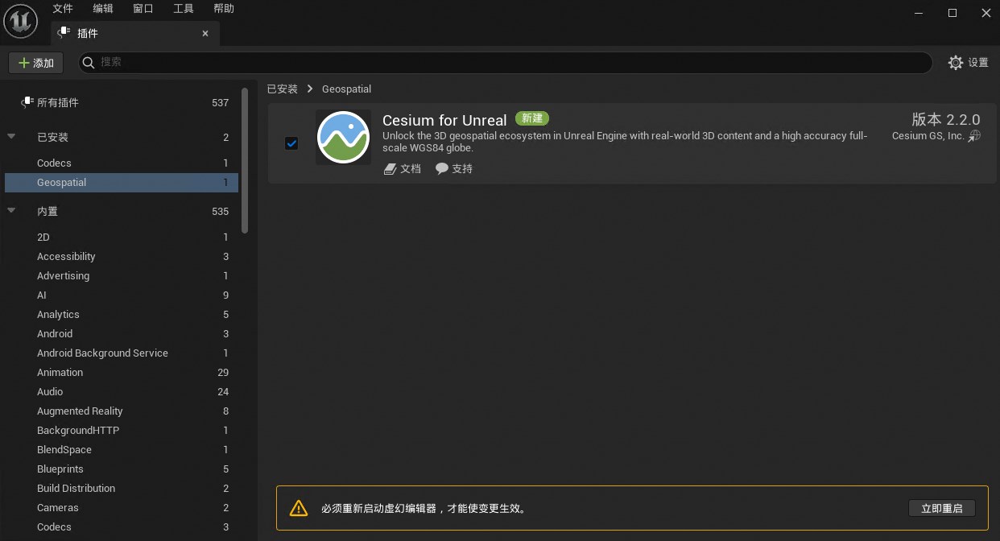
Task: Click the warning triangle in the restart notice
Action: coord(299,508)
